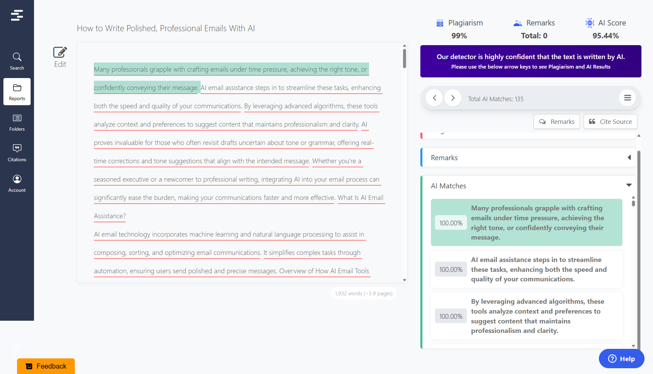Collapse the Remarks panel with its arrow
Image resolution: width=653 pixels, height=374 pixels.
629,157
